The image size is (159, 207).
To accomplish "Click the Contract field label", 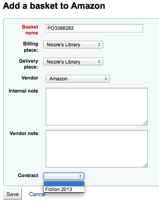I will (x=28, y=175).
